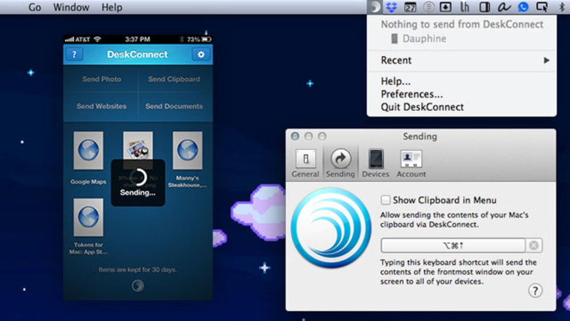Click the Dropbox menu bar icon
This screenshot has width=570, height=321.
[391, 7]
